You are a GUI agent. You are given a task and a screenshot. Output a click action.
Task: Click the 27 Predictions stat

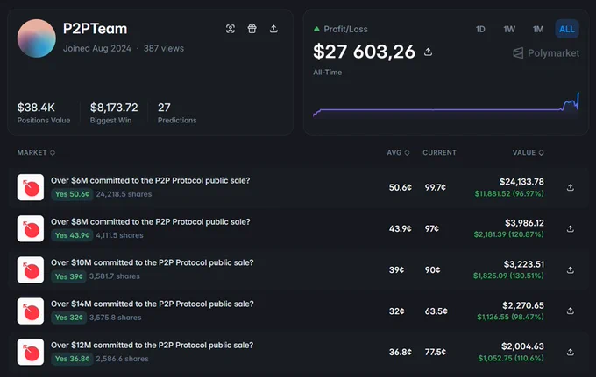pos(177,113)
